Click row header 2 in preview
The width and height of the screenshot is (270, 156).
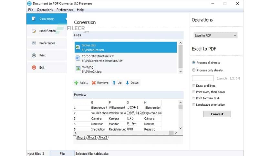(x=82, y=113)
